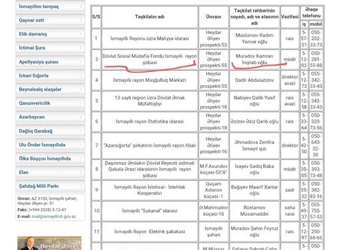
Task: Open the Şahdağ Milli Parkı link
Action: click(50, 186)
